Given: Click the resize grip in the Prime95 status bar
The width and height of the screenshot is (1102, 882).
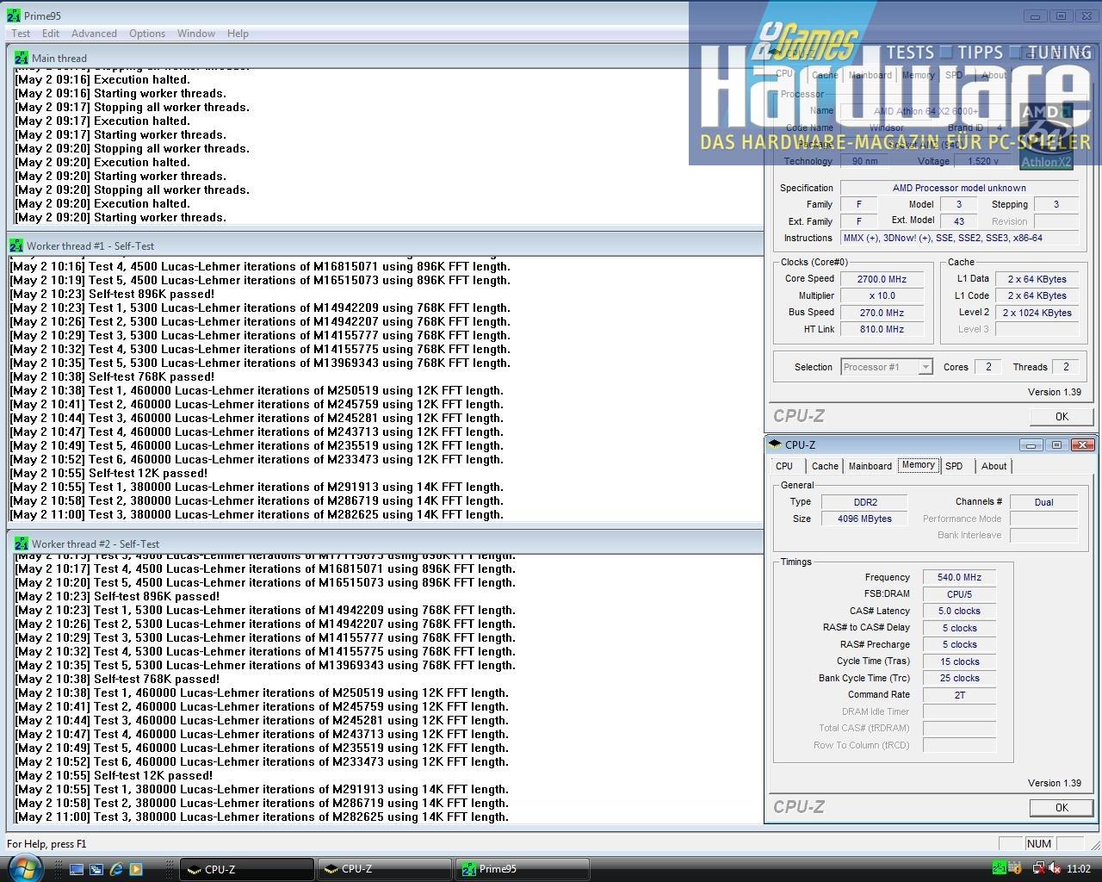Looking at the screenshot, I should tap(1095, 844).
